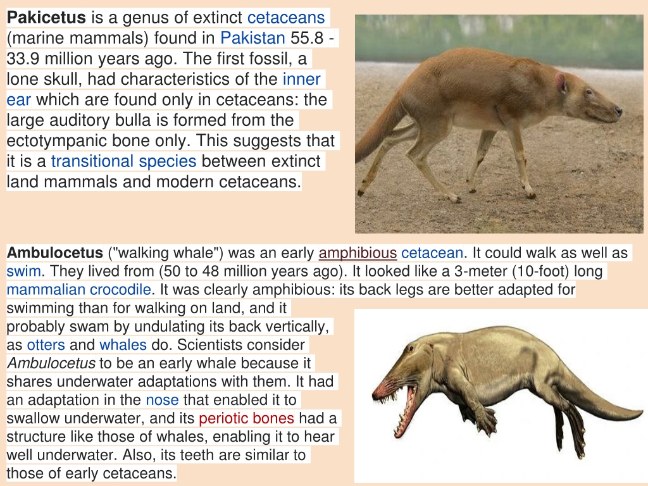
Task: Follow the nose link
Action: click(163, 400)
